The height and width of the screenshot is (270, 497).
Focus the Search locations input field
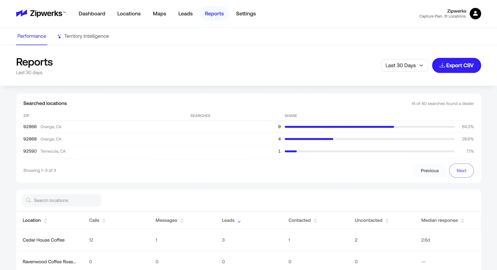click(62, 200)
